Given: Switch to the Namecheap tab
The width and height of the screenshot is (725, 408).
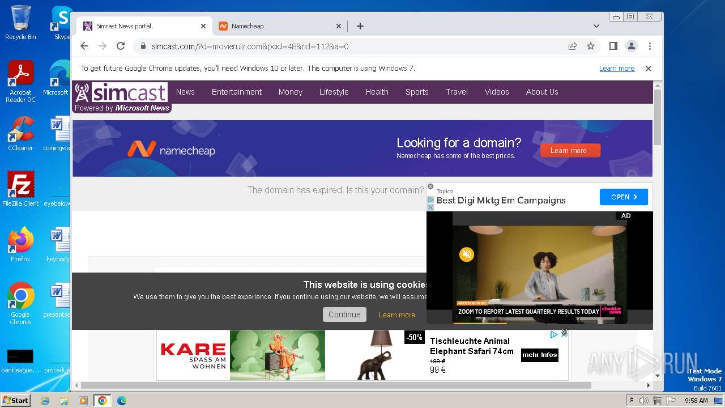Looking at the screenshot, I should [x=280, y=26].
